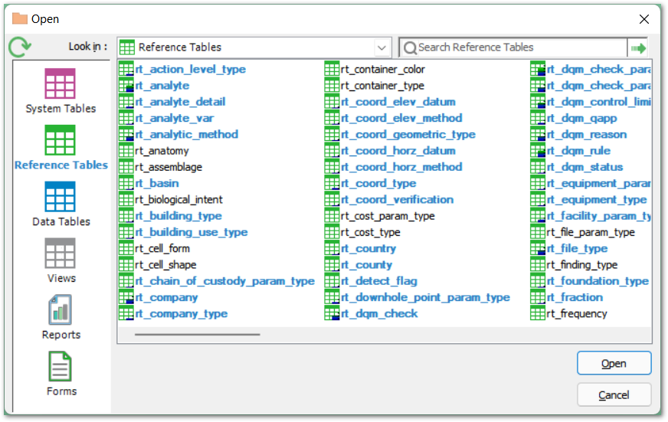Click the icon next to rt_cost_type
This screenshot has height=422, width=668.
click(x=332, y=232)
